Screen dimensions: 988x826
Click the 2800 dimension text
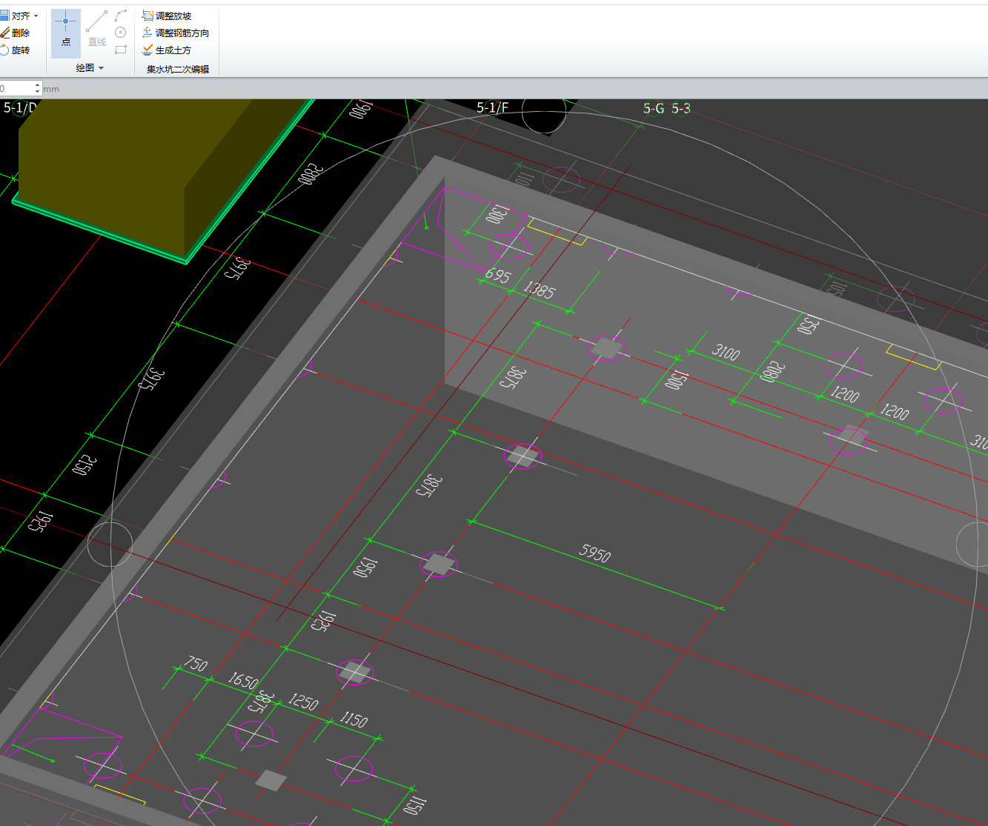pyautogui.click(x=311, y=174)
